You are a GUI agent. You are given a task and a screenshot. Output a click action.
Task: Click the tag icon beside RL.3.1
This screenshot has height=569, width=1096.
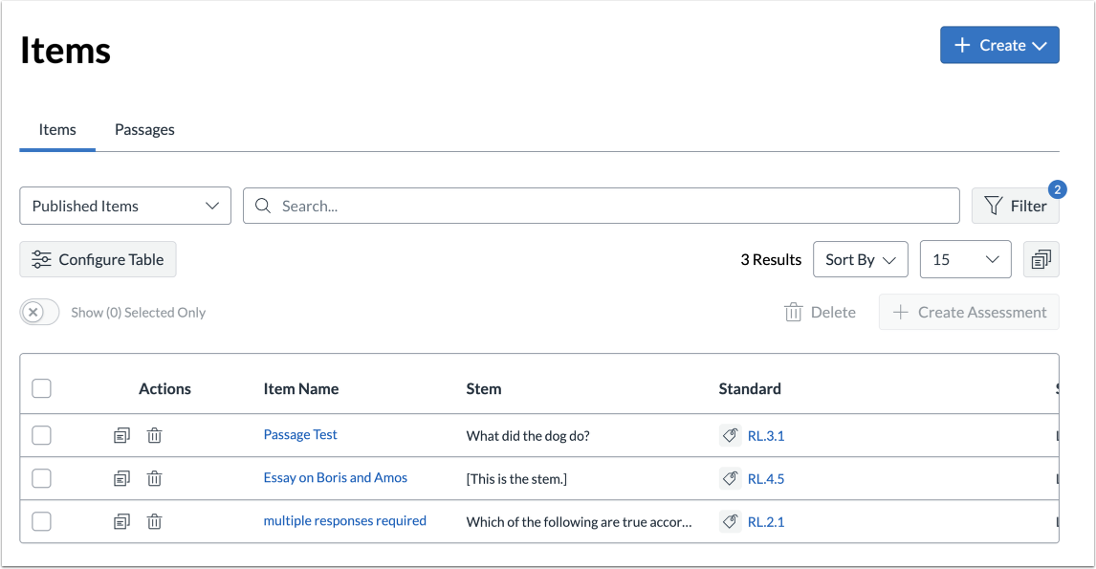[x=731, y=435]
